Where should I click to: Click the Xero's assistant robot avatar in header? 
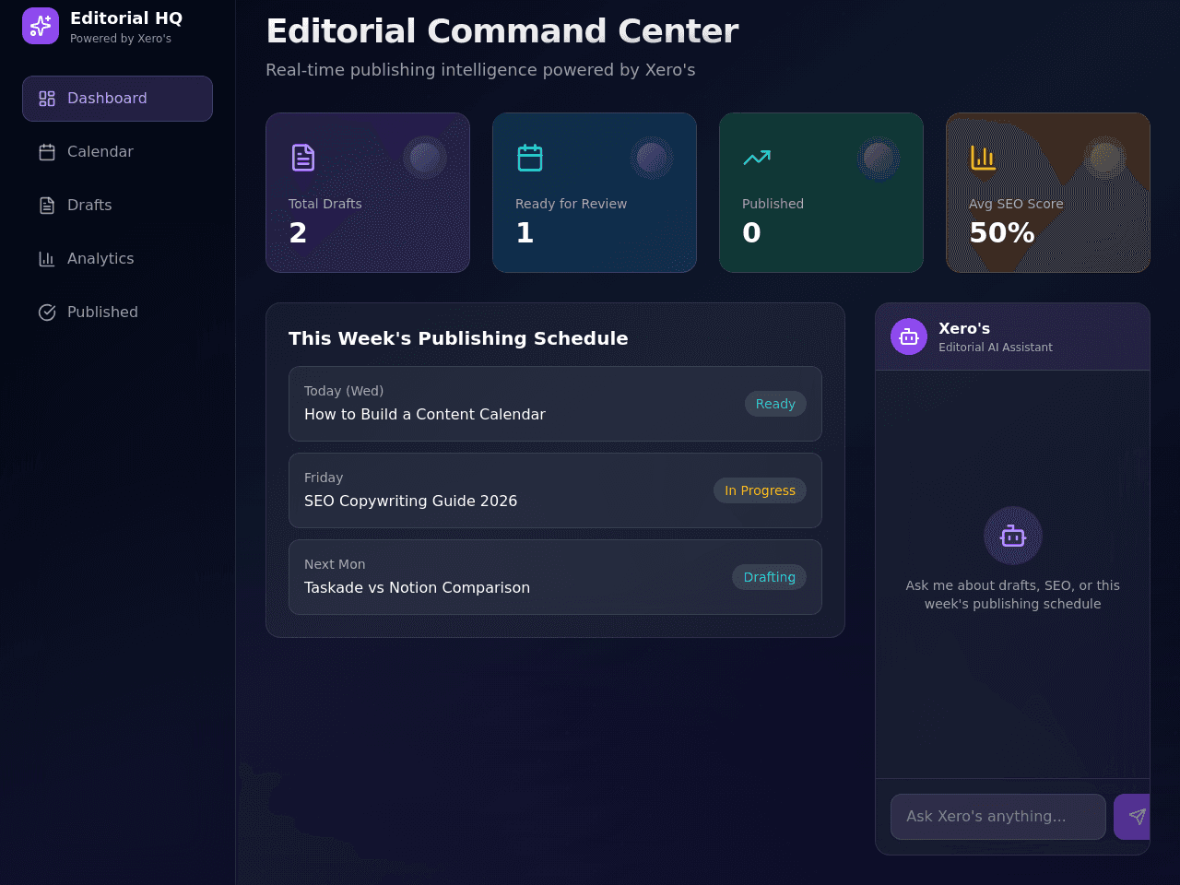(909, 336)
